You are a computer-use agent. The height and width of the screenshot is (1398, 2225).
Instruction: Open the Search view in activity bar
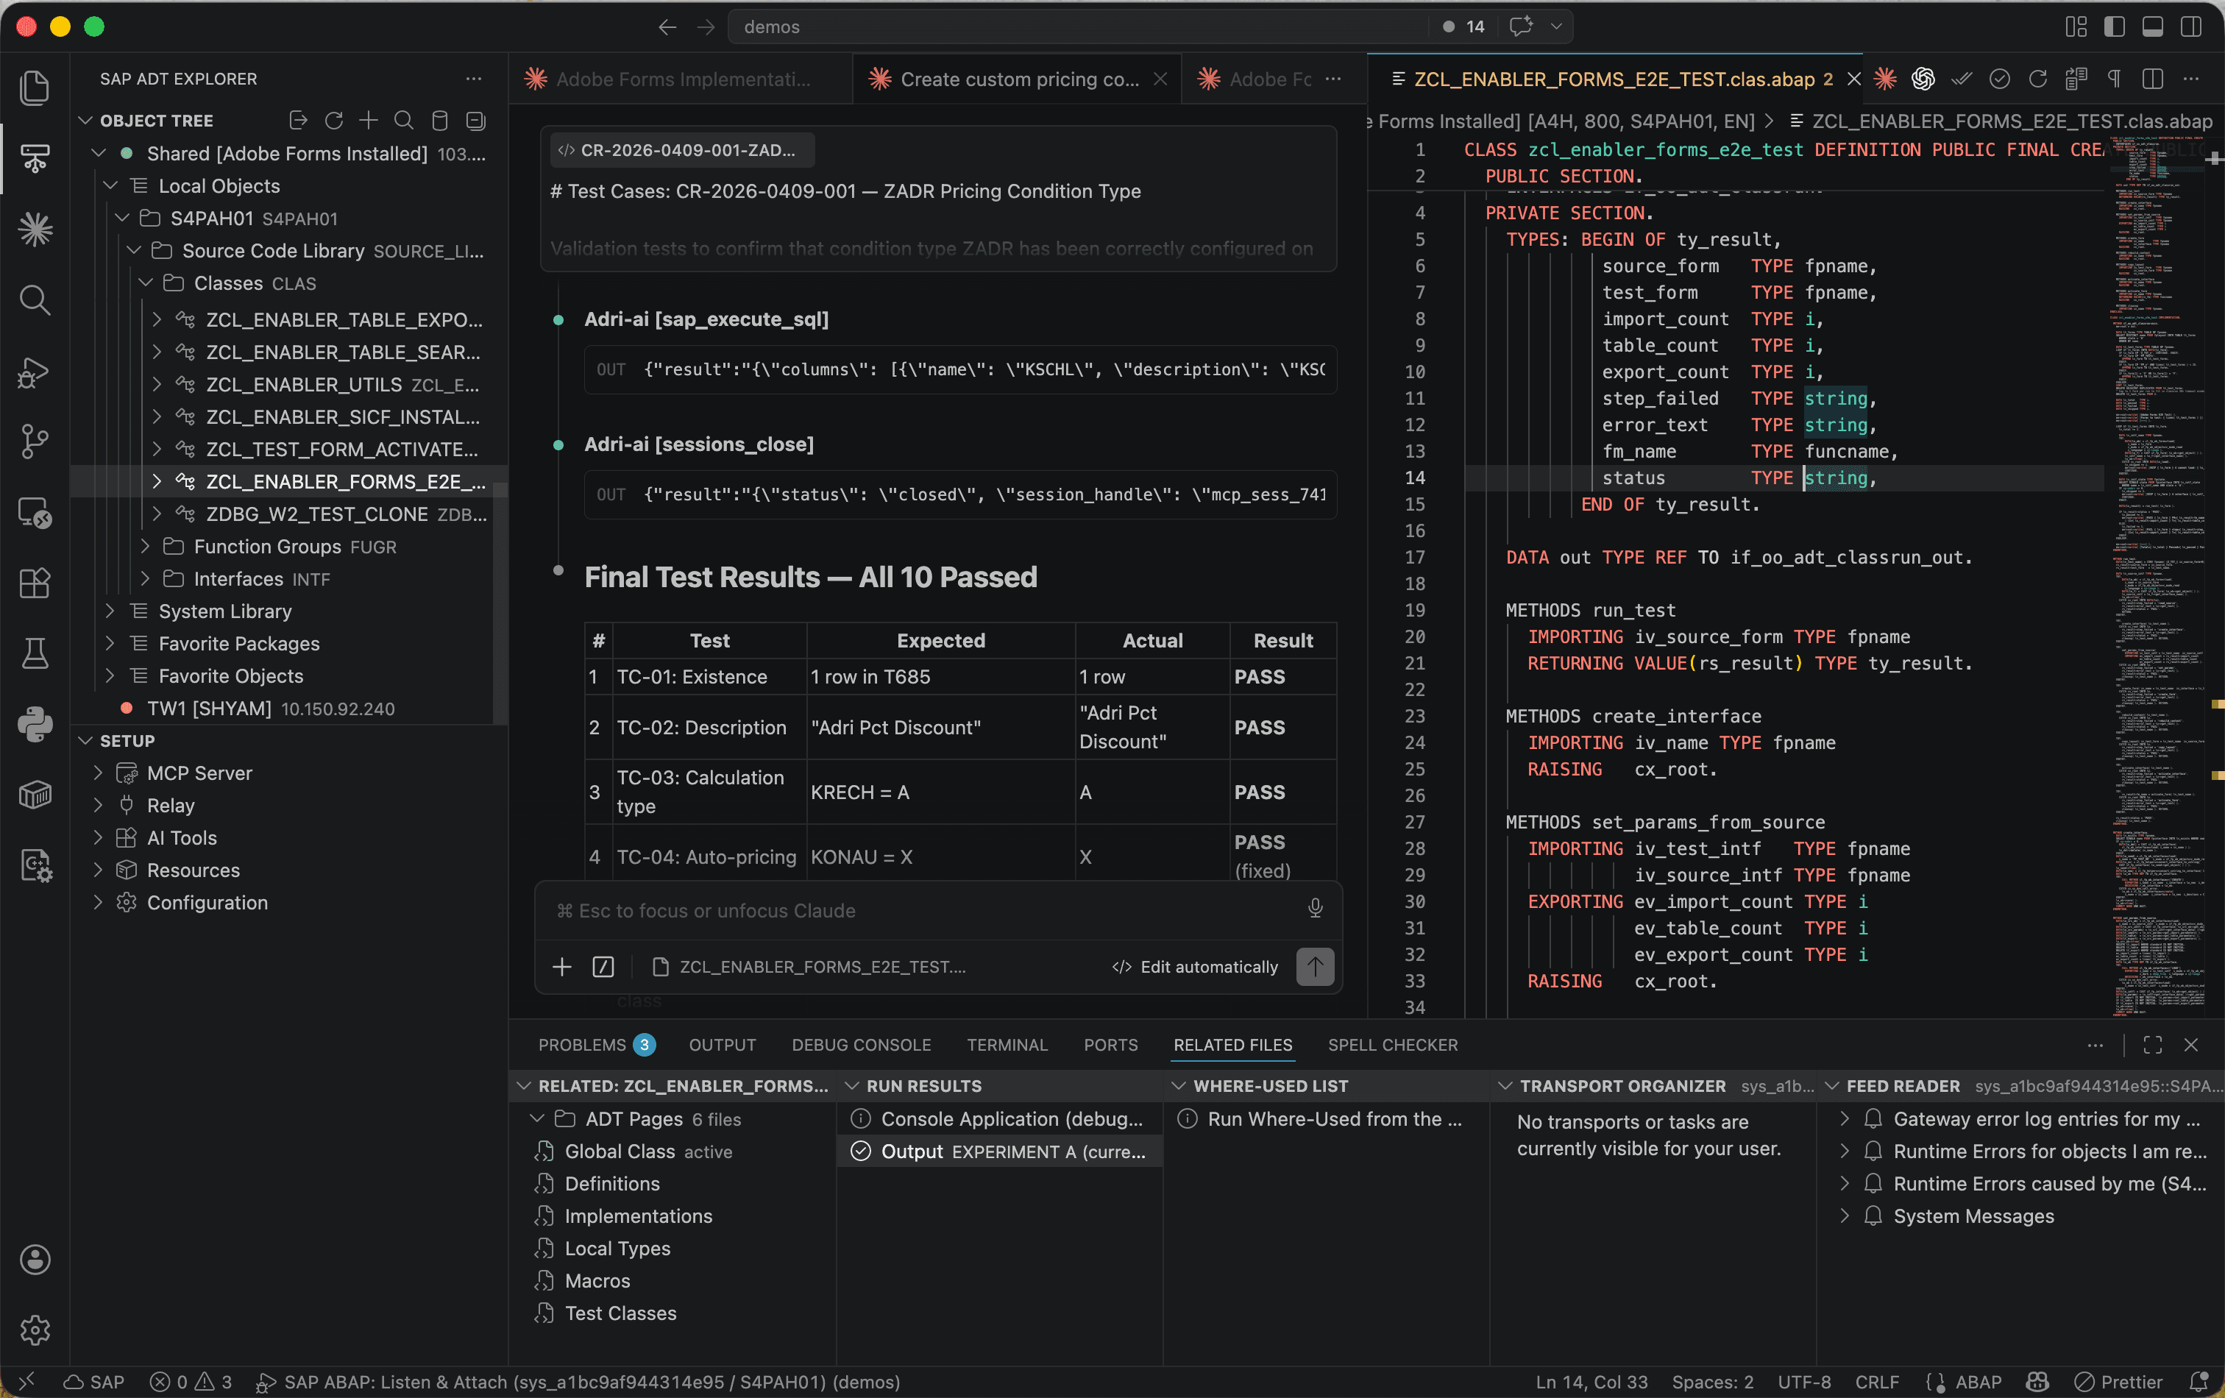(34, 299)
